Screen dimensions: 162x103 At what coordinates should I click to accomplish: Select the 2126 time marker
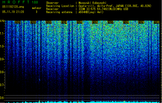click(95, 22)
